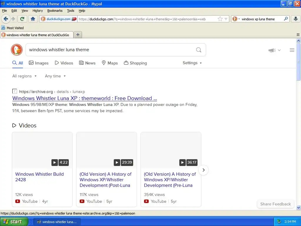Open Pre-Luna development history video title
This screenshot has height=226, width=301.
click(170, 180)
